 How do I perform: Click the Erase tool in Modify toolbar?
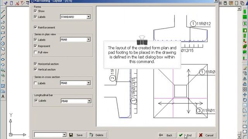click(245, 68)
